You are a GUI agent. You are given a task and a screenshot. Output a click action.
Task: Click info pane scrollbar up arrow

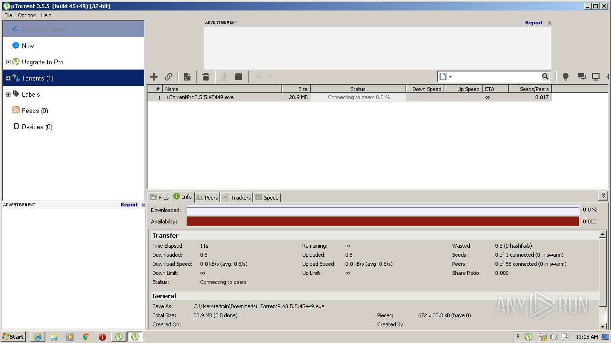click(x=603, y=234)
